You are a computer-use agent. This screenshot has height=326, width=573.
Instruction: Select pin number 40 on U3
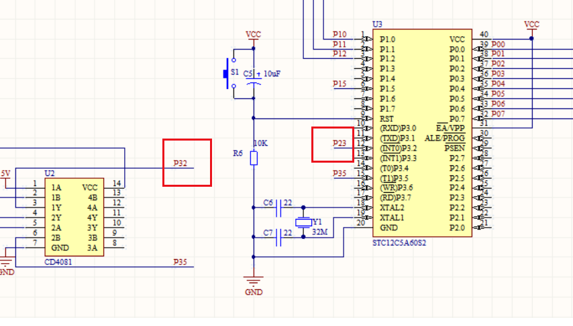click(484, 34)
